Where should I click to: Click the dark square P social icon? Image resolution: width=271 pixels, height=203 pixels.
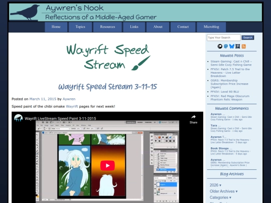[238, 46]
